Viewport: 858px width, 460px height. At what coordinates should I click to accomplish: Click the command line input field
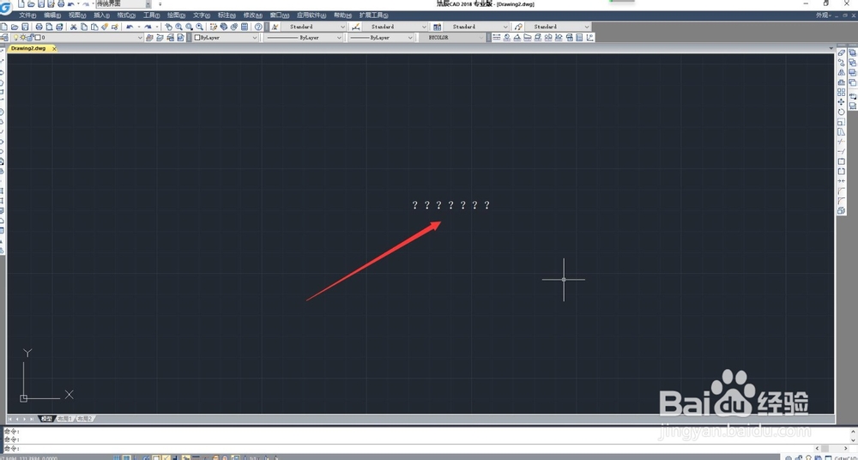click(x=408, y=449)
